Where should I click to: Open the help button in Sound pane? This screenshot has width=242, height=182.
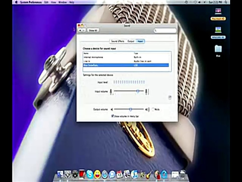170,97
